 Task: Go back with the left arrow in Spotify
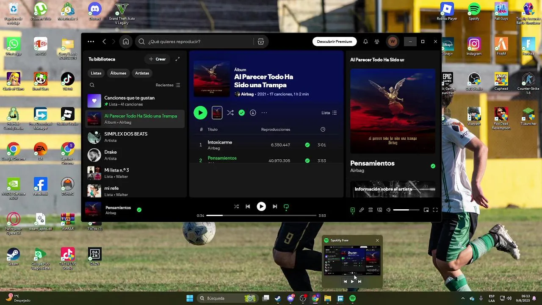pos(104,42)
